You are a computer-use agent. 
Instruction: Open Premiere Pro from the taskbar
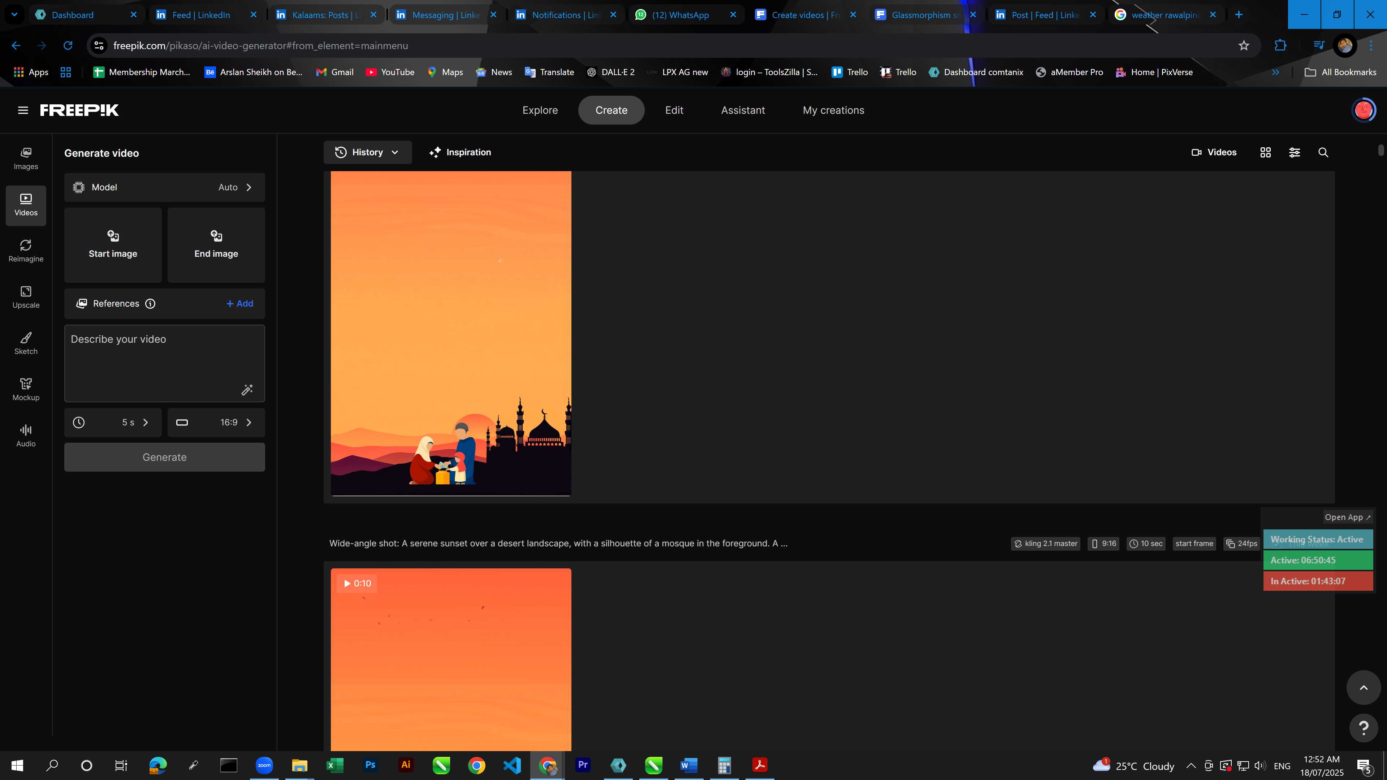click(x=583, y=765)
